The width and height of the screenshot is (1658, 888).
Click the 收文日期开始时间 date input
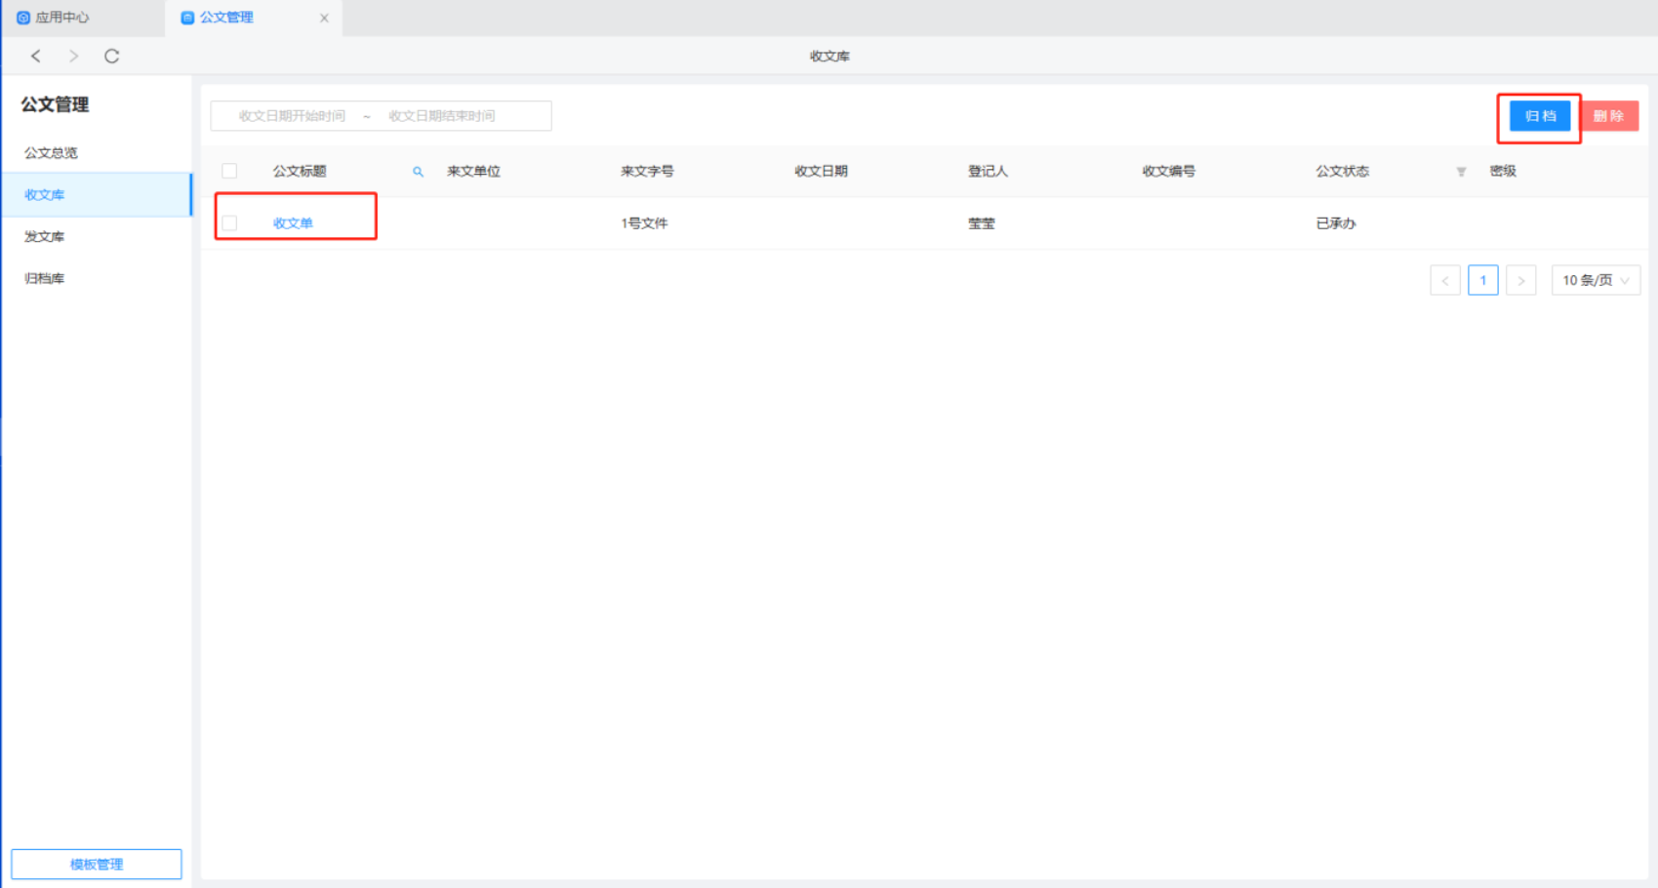(x=291, y=116)
